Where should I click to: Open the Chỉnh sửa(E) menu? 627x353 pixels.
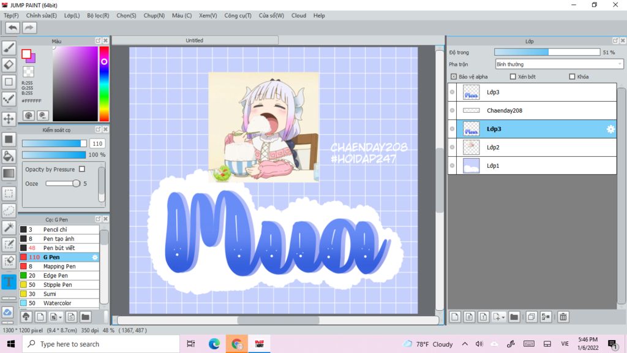(x=41, y=15)
